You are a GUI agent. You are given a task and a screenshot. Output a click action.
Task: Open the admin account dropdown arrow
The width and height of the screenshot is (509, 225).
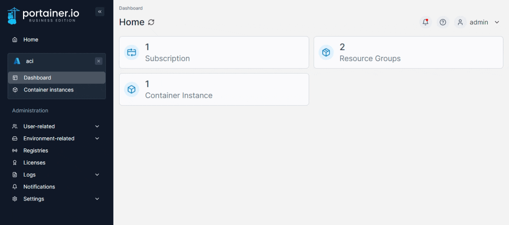click(x=497, y=22)
